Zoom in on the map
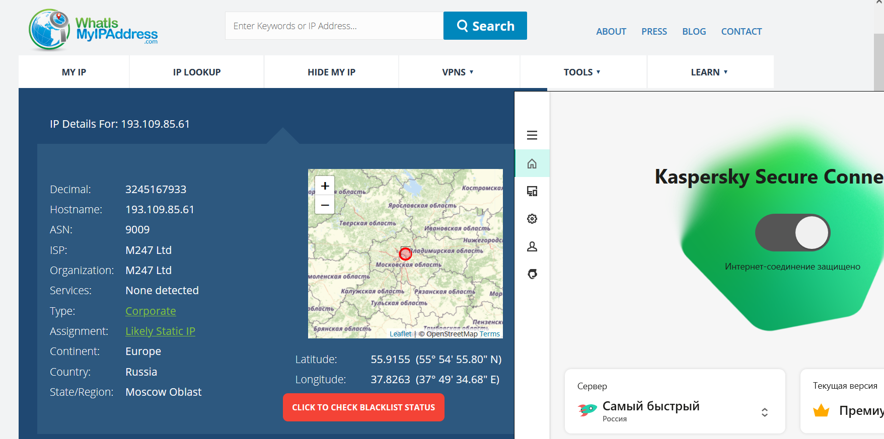This screenshot has height=439, width=884. [x=325, y=186]
